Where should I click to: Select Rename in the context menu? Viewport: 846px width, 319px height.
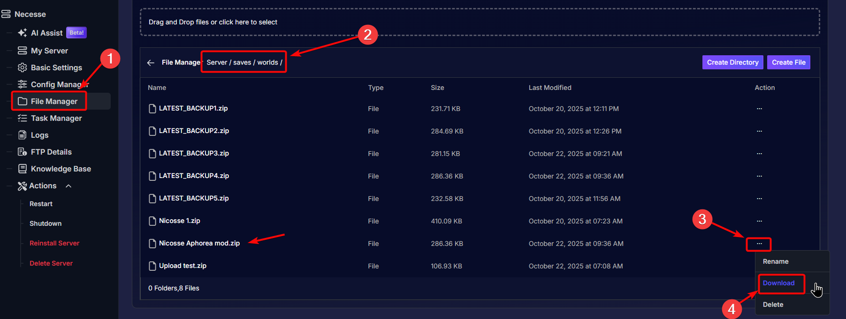point(775,261)
